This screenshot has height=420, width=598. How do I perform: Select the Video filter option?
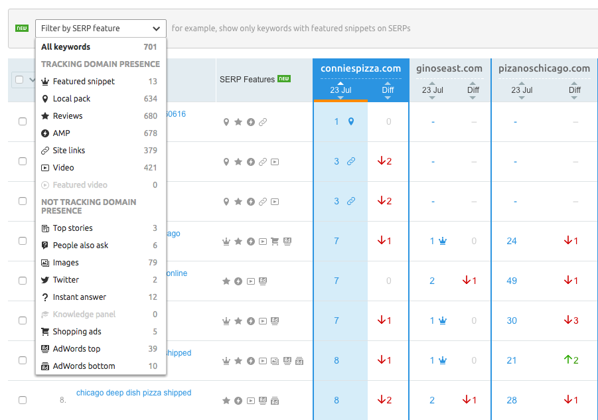coord(101,168)
